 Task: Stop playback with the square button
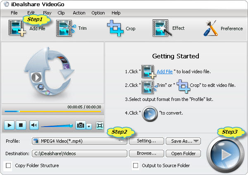[x=21, y=125]
